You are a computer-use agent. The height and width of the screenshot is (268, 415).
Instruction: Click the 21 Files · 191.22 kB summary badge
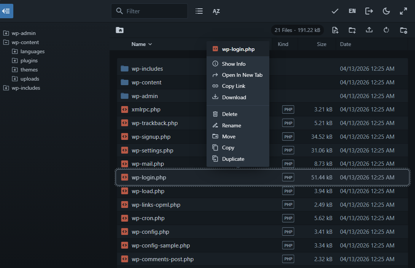(297, 30)
